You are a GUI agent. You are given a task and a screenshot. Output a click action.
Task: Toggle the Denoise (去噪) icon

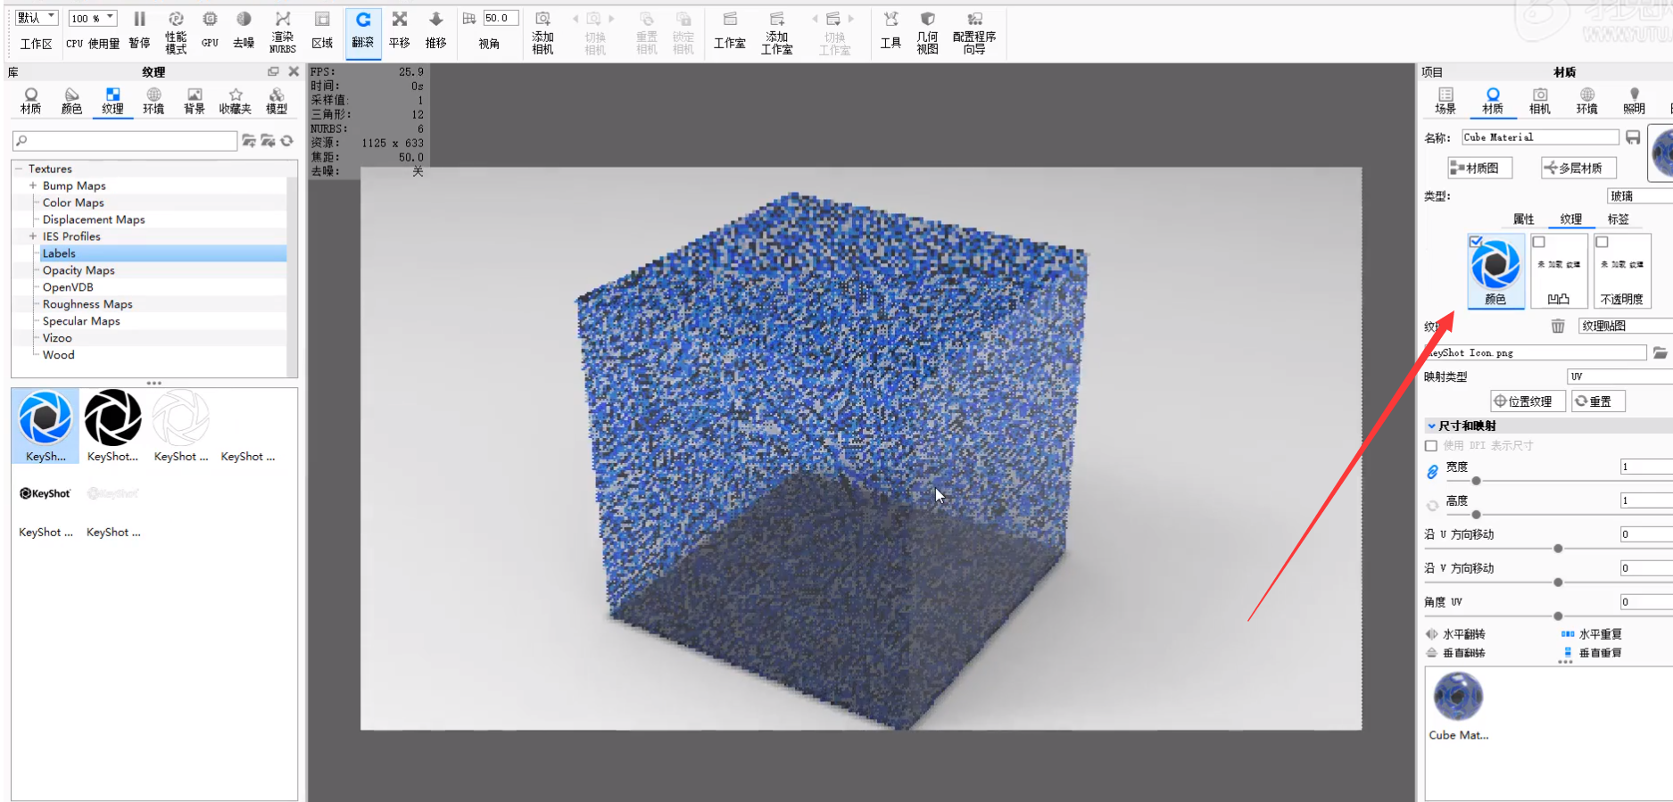(244, 29)
